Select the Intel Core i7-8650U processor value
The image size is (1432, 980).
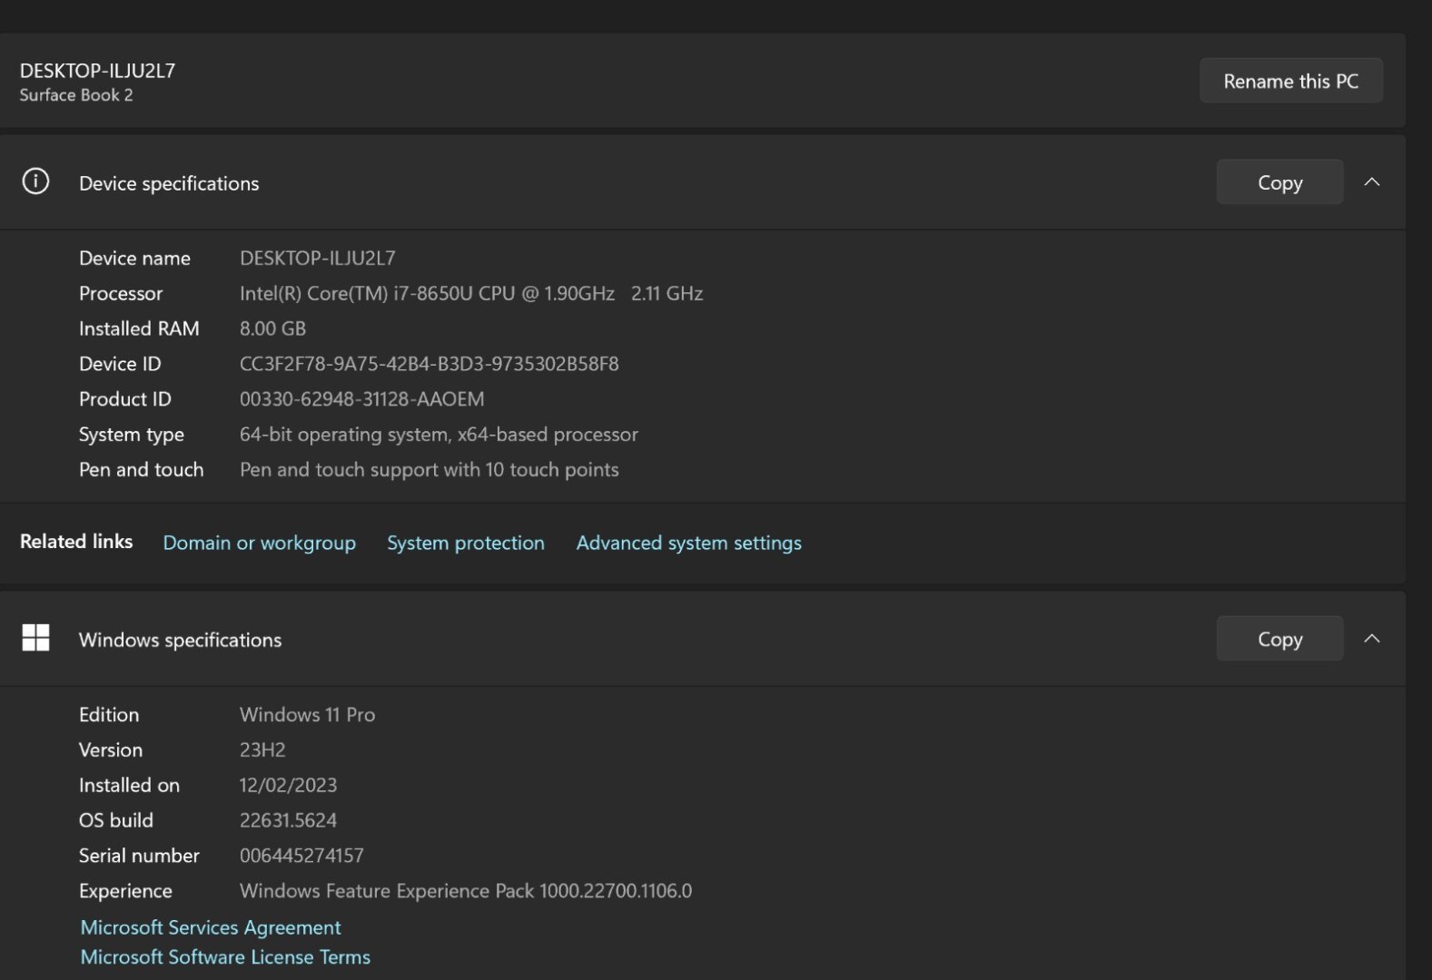471,293
